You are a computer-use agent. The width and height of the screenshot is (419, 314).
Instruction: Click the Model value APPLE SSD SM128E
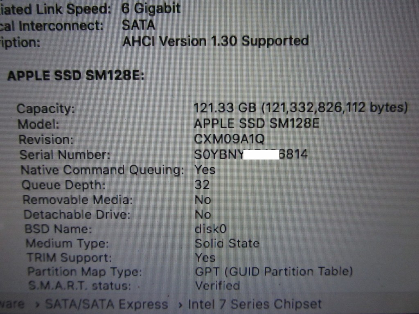point(257,123)
